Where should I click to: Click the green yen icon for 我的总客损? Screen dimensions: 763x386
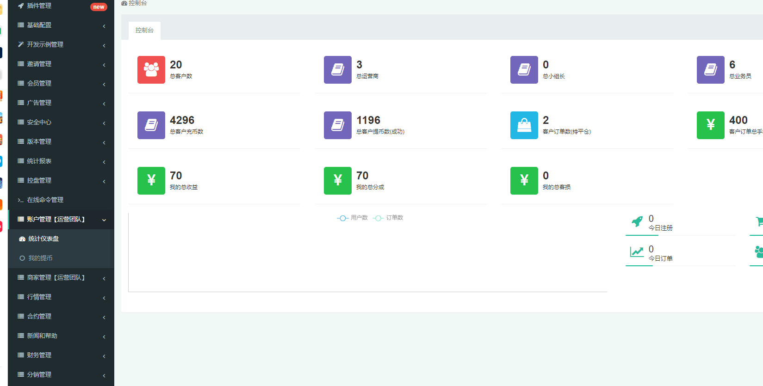coord(524,181)
